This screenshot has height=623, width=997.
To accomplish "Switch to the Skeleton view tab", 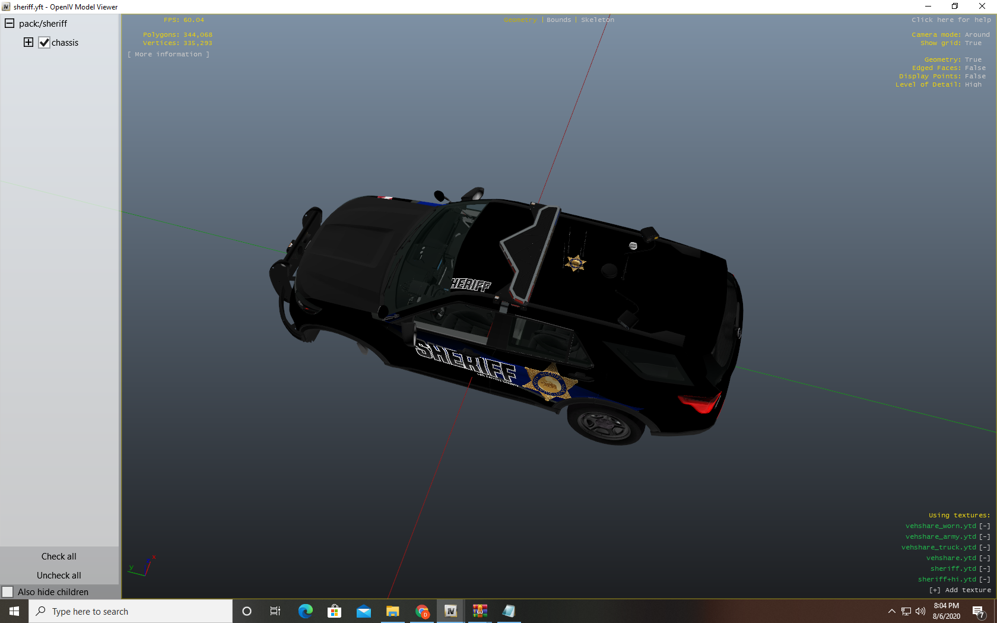I will 597,20.
